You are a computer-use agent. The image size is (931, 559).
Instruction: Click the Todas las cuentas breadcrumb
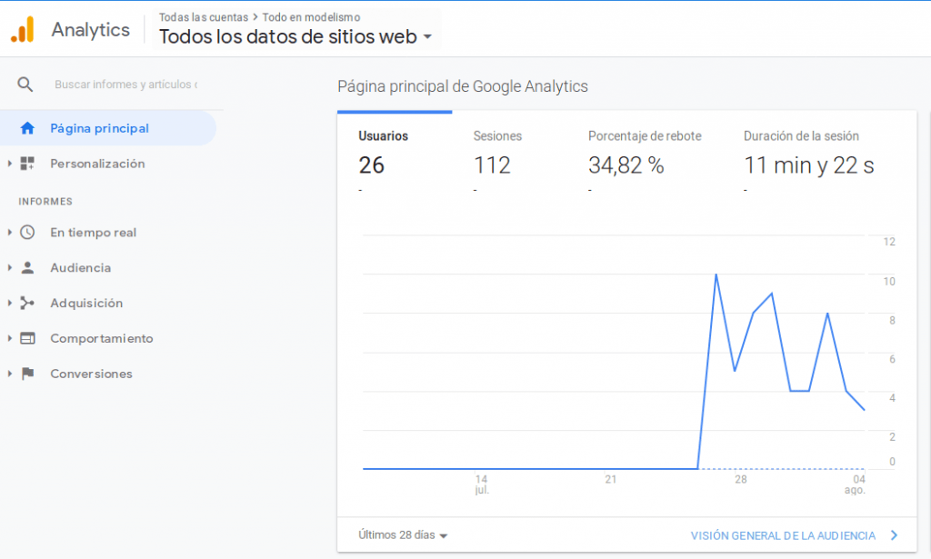click(x=203, y=17)
